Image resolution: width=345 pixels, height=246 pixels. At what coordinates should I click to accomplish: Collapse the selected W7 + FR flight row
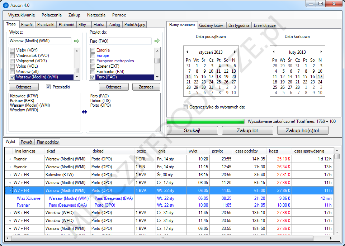point(10,190)
